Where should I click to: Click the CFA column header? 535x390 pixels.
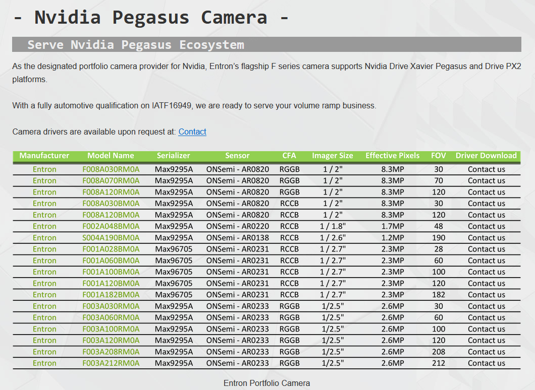point(289,156)
